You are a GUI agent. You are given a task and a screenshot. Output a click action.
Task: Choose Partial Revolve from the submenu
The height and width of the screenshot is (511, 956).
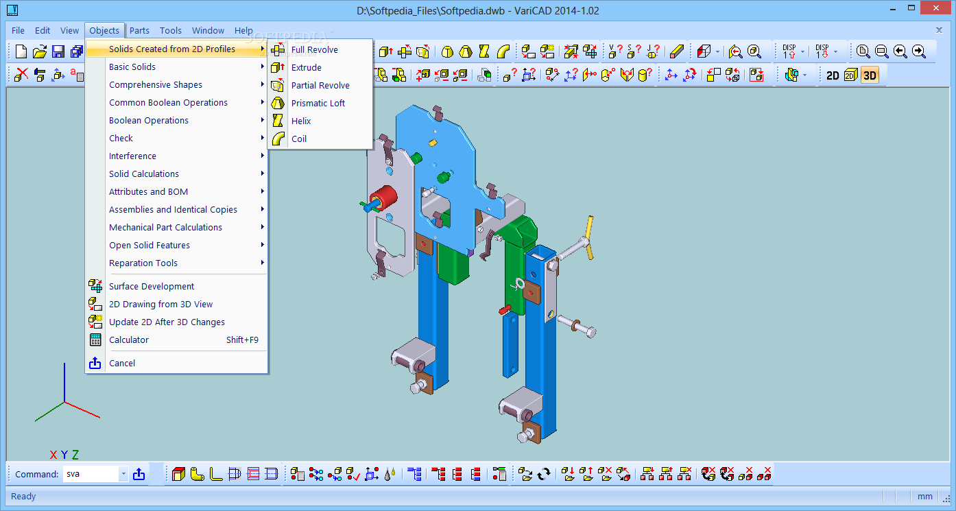(x=320, y=85)
